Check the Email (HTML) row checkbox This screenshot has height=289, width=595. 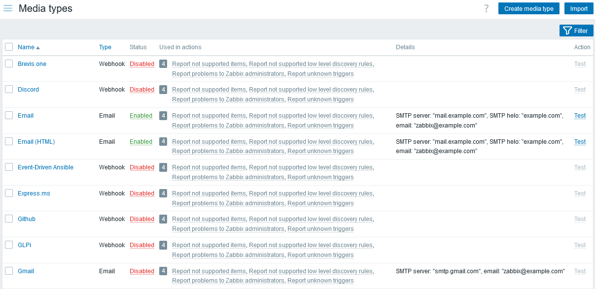(x=9, y=141)
